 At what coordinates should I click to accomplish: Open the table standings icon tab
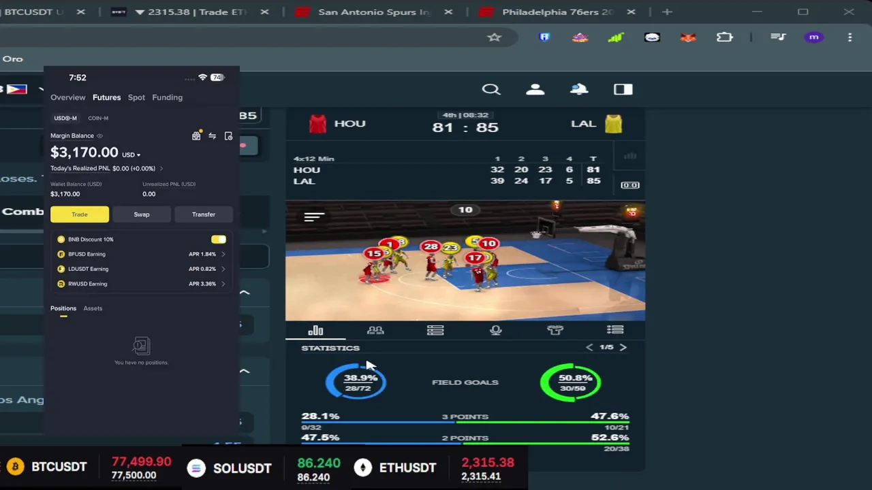point(435,330)
